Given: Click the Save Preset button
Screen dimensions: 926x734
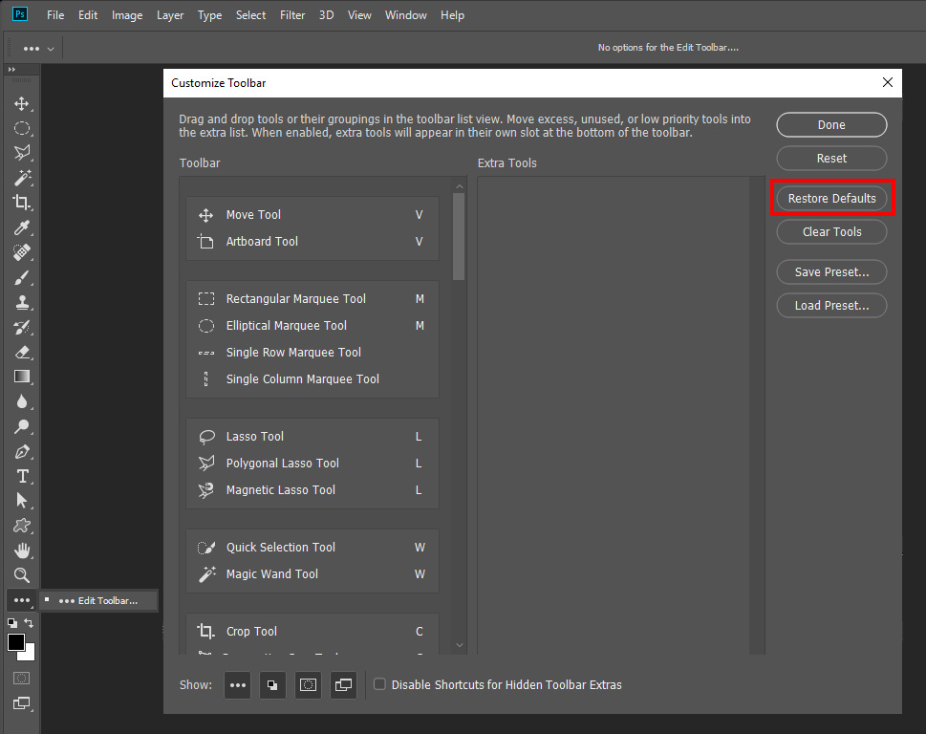Looking at the screenshot, I should click(831, 271).
